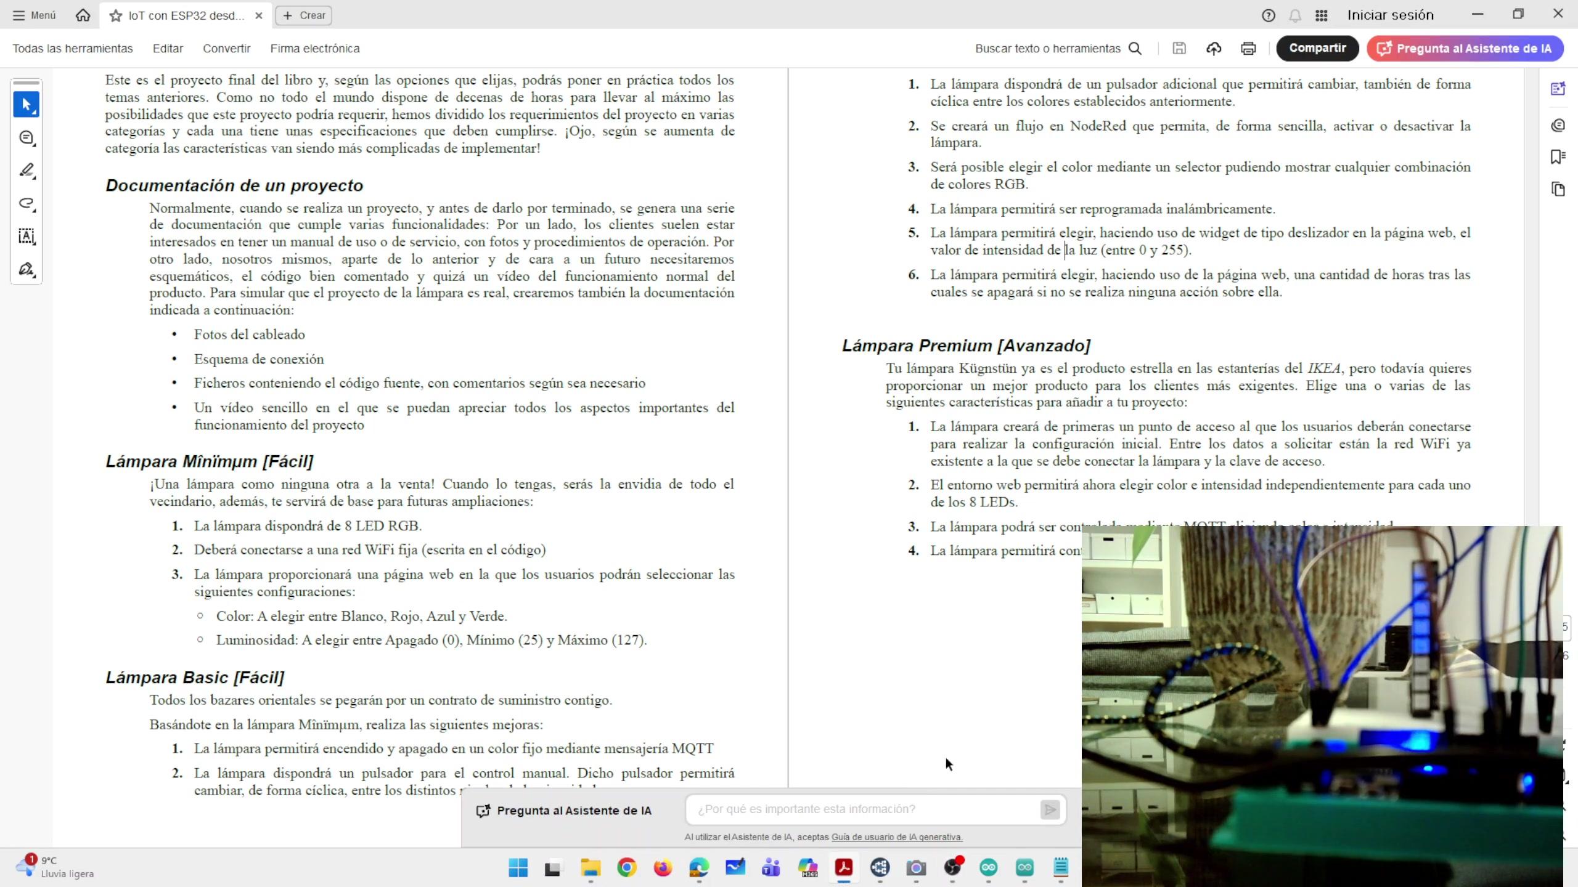Select the arrow selection tool
This screenshot has width=1578, height=887.
tap(26, 105)
